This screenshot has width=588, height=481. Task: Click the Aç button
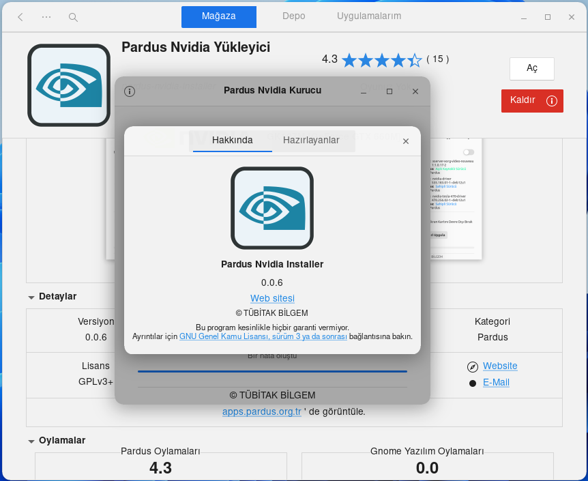[532, 68]
